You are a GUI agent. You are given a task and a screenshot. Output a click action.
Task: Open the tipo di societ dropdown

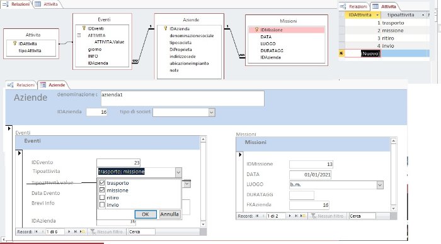pyautogui.click(x=212, y=113)
